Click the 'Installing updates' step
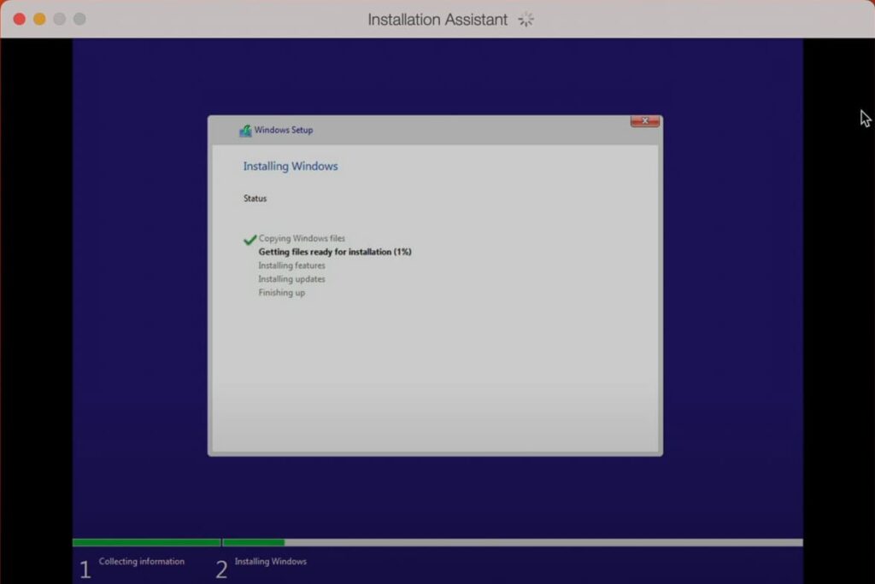Screen dimensions: 875x584 pos(291,279)
